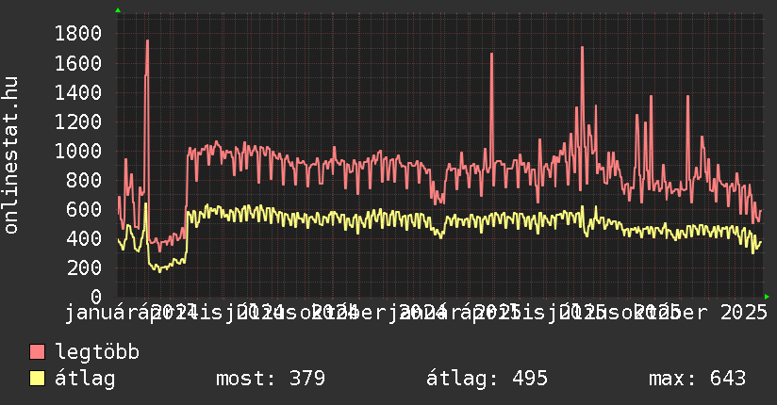Click the 'átlag: 495' statistic value
Image resolution: width=777 pixels, height=405 pixels.
point(487,379)
